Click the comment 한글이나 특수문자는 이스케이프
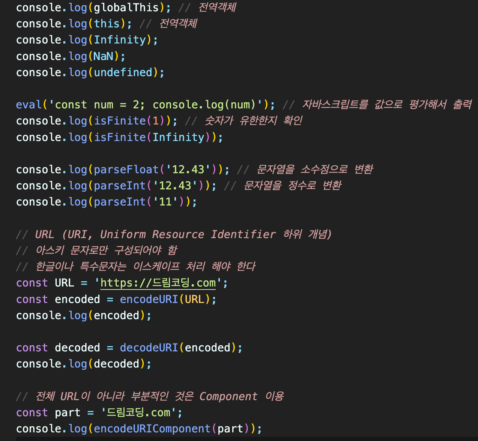 (x=136, y=267)
